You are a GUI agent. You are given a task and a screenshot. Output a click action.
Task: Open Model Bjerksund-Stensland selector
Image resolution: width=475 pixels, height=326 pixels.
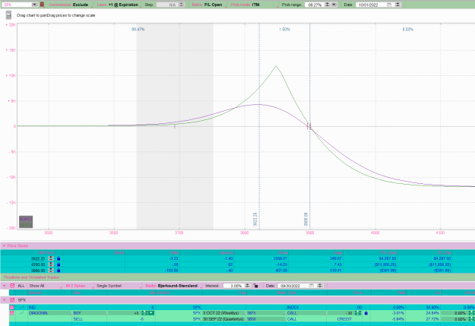point(173,286)
